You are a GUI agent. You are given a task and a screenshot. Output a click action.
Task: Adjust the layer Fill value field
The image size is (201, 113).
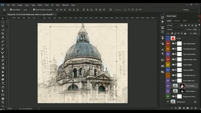tap(195, 34)
